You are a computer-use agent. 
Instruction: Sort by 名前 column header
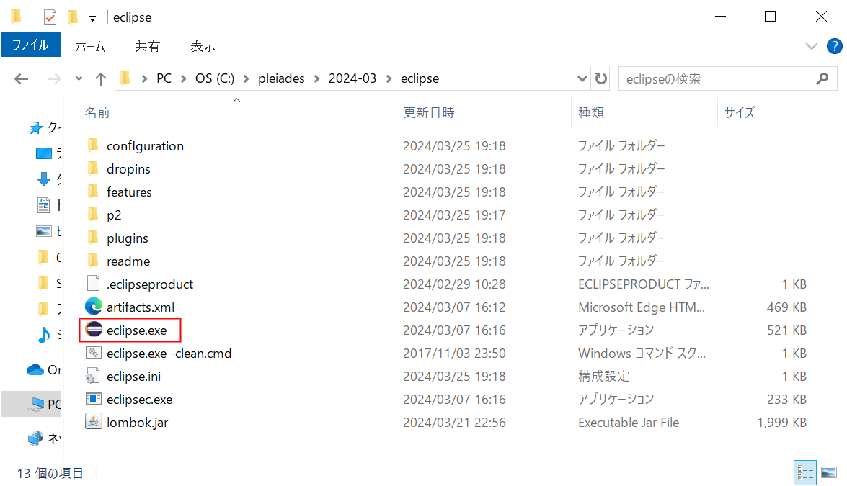click(98, 112)
